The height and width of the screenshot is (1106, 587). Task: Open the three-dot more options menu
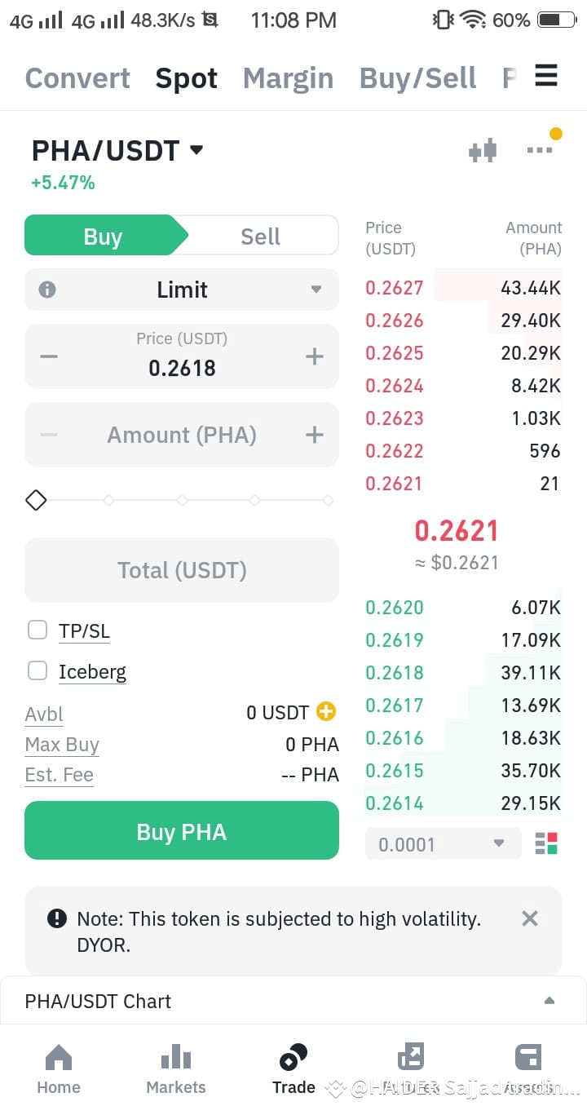click(540, 150)
